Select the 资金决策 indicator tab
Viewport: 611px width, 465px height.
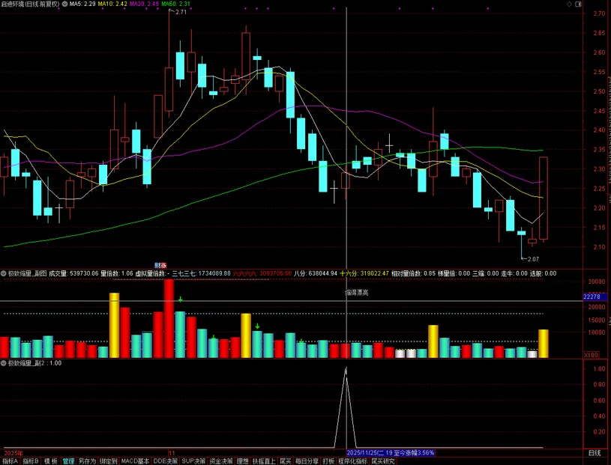220,461
